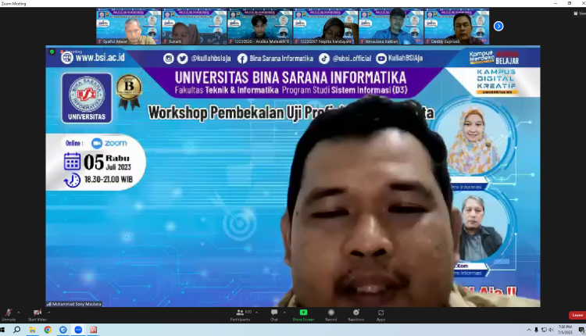
Task: Show next participants with blue arrow
Action: click(x=498, y=26)
